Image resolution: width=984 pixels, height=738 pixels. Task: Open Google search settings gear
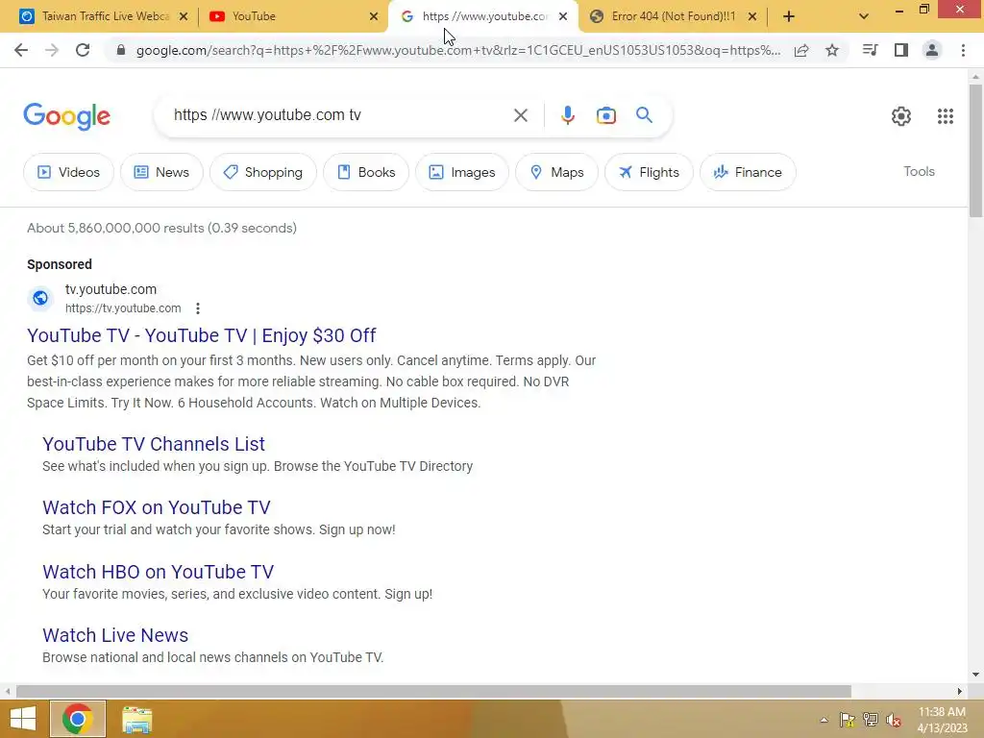(x=901, y=116)
